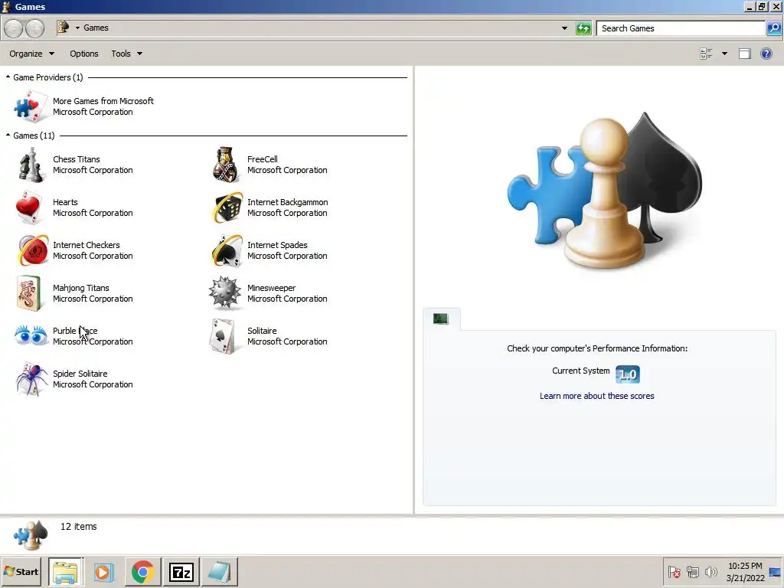Select the Internet Checkers icon
This screenshot has height=588, width=784.
(x=33, y=250)
